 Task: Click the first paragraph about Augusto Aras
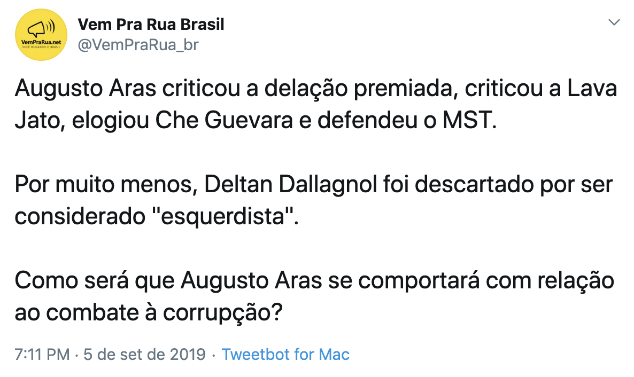[316, 104]
